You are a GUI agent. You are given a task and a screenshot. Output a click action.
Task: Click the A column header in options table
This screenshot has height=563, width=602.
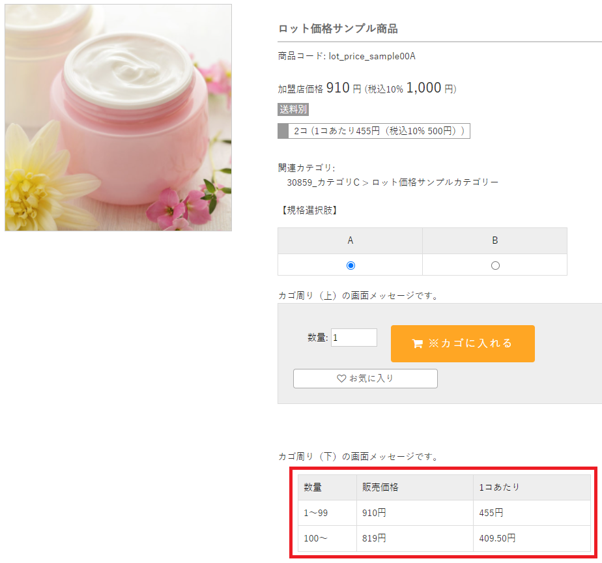351,240
